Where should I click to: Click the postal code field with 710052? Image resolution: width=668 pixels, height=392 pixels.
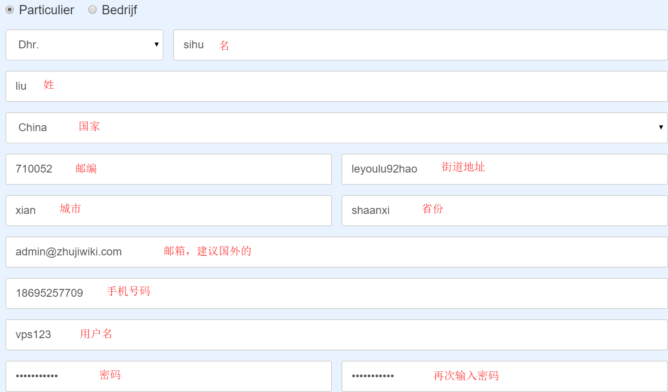click(x=169, y=169)
